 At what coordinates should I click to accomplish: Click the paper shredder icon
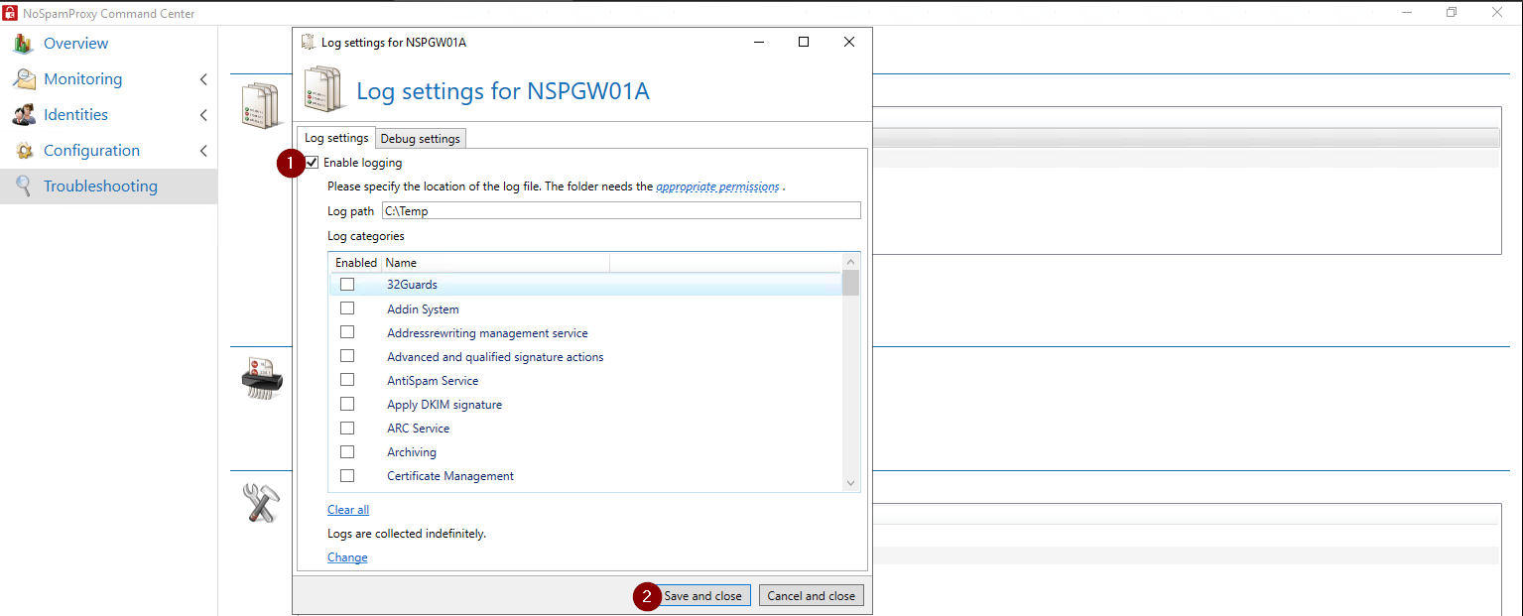[262, 380]
